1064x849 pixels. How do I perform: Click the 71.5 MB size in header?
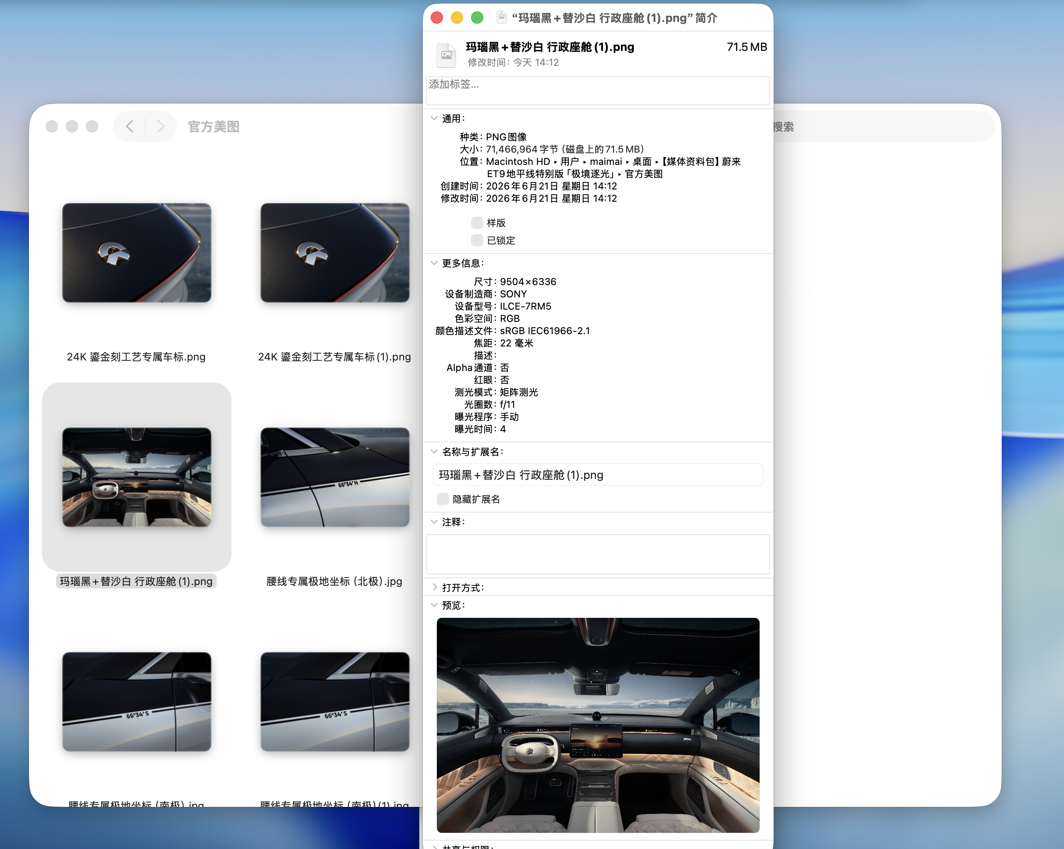click(746, 47)
